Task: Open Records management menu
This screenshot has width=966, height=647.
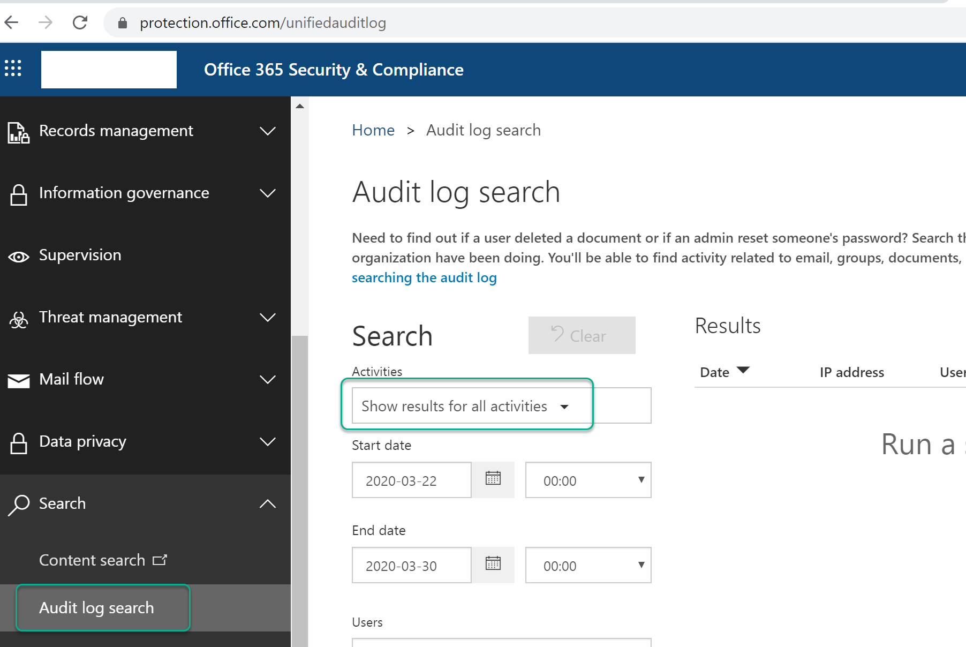Action: 145,131
